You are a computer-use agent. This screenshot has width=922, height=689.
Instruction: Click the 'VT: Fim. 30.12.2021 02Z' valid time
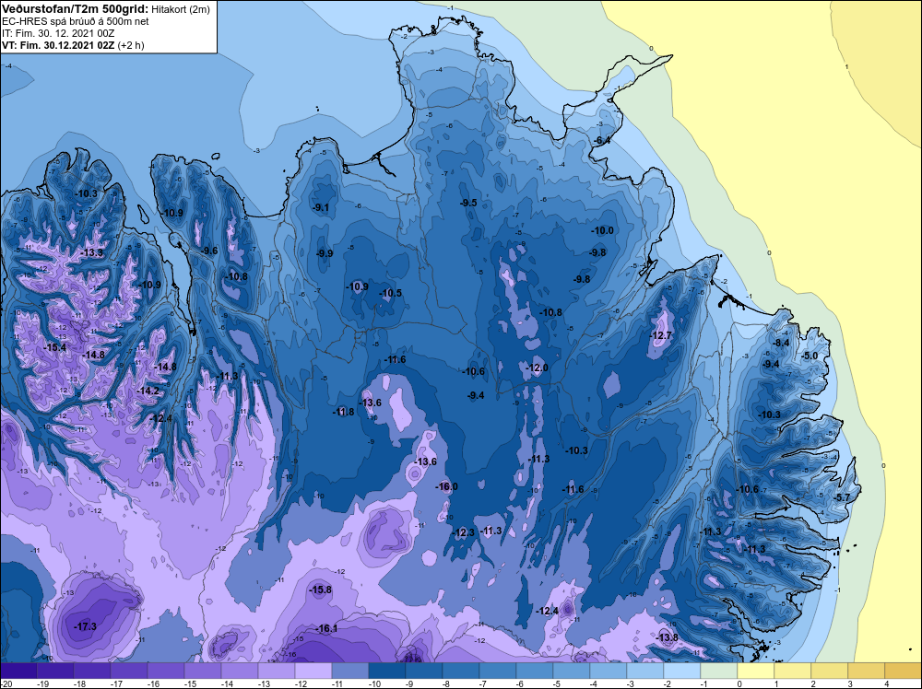58,45
